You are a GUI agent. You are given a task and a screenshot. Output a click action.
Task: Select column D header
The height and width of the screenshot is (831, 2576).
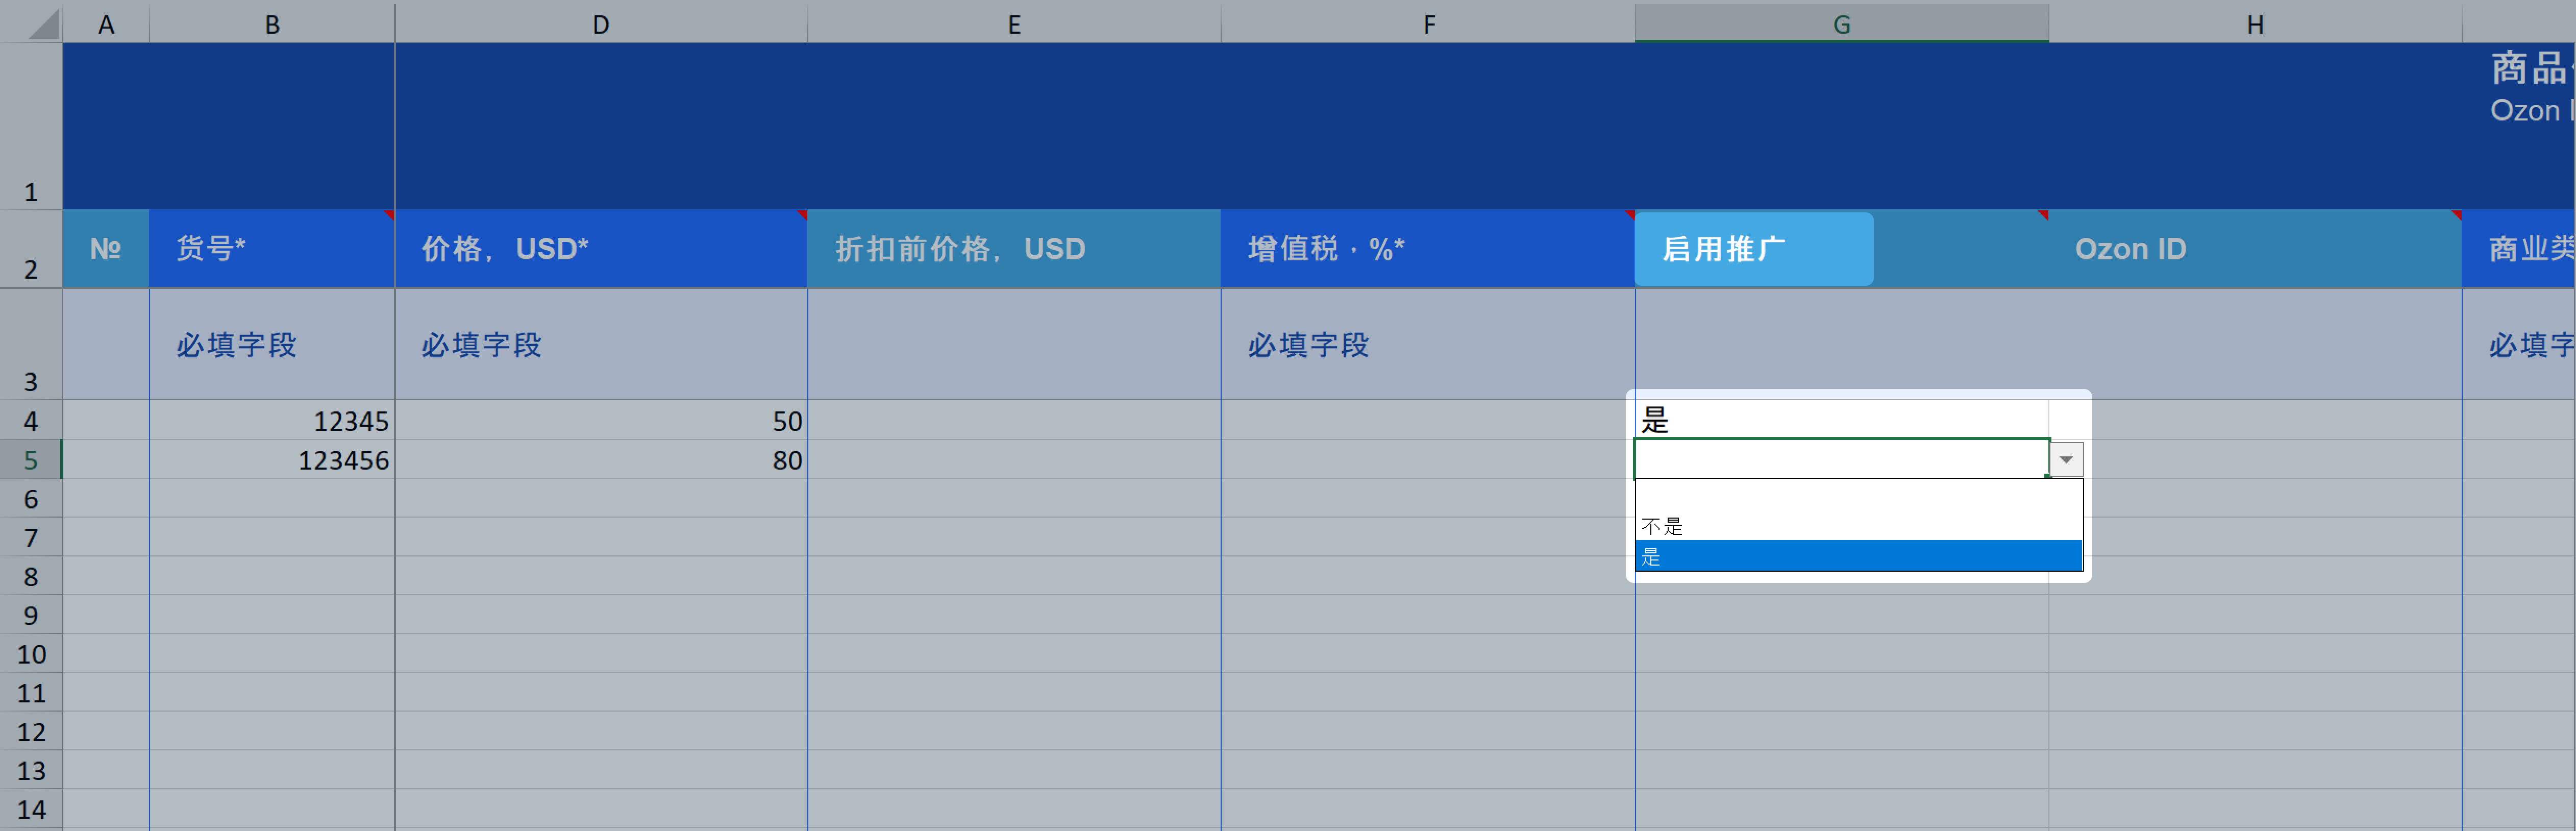point(601,24)
